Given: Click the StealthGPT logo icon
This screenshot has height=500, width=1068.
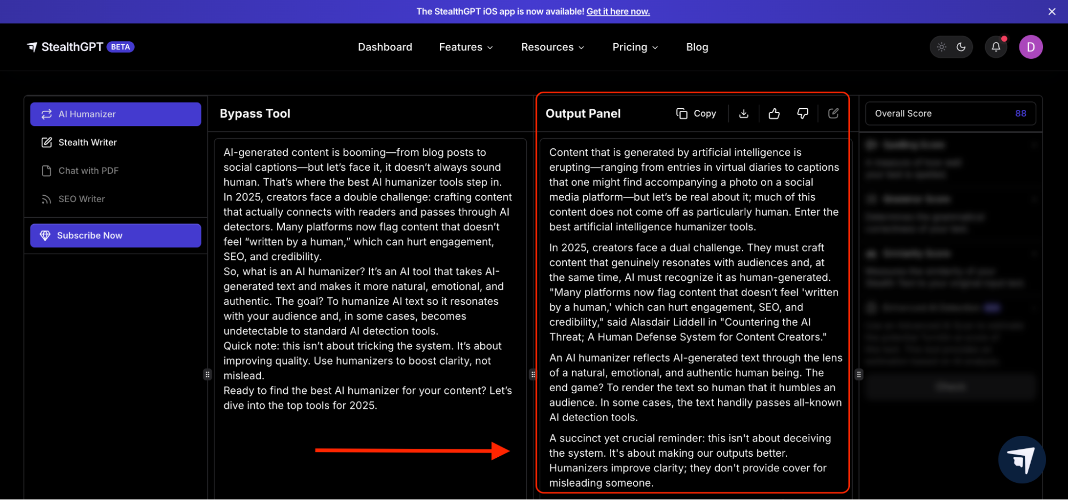Looking at the screenshot, I should point(32,47).
